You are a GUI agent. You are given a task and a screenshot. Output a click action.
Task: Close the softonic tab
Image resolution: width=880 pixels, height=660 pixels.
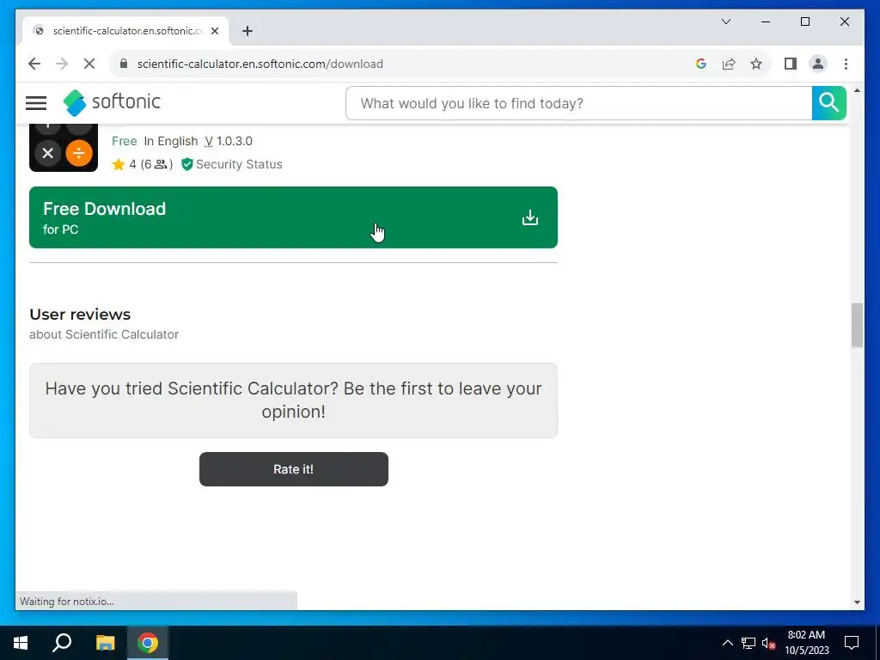pos(214,31)
